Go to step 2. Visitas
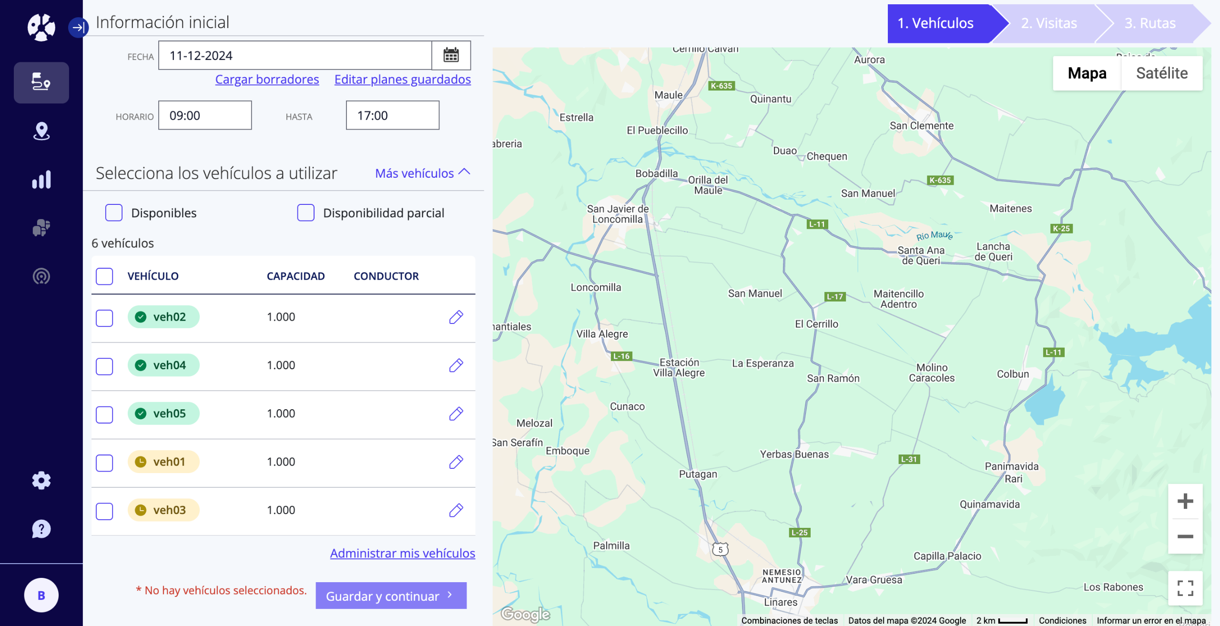The image size is (1220, 626). coord(1048,23)
